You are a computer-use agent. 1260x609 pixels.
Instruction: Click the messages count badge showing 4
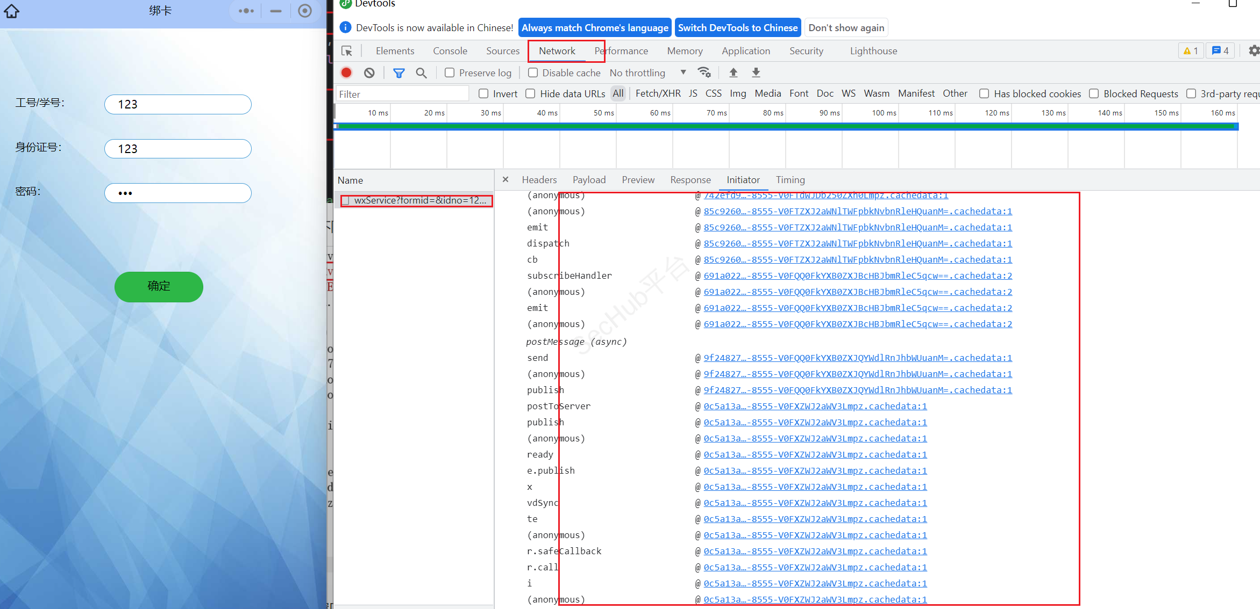pyautogui.click(x=1220, y=50)
